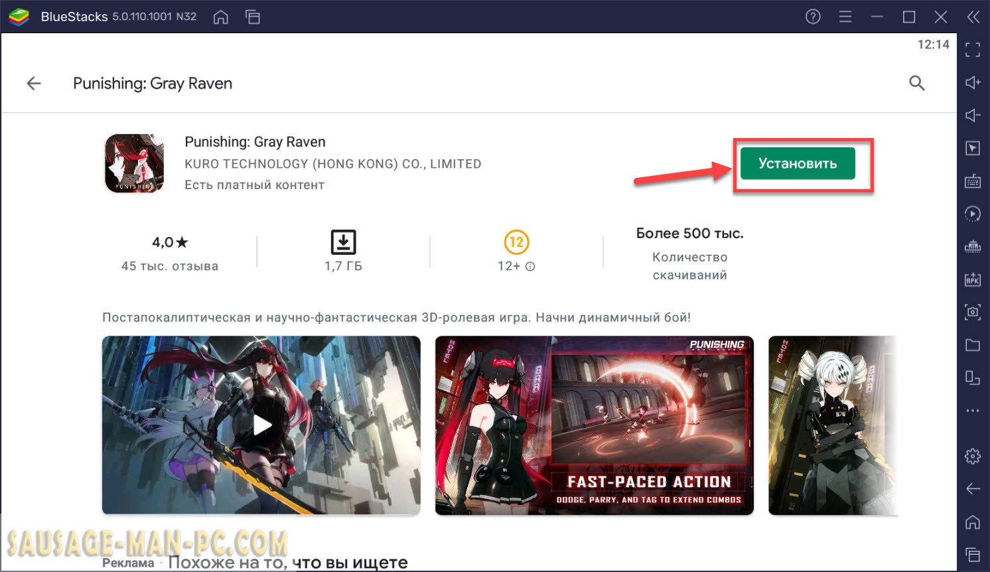
Task: Go back using the Play Store header arrow
Action: coord(34,83)
